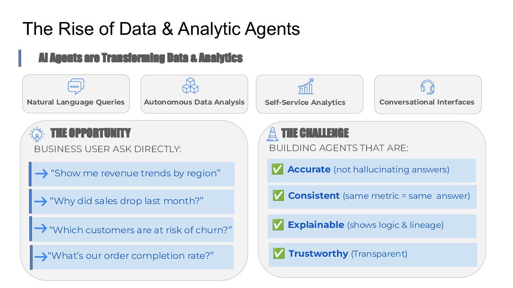This screenshot has width=513, height=288.
Task: Click the green checkmark next to Trustworthy
Action: click(278, 254)
